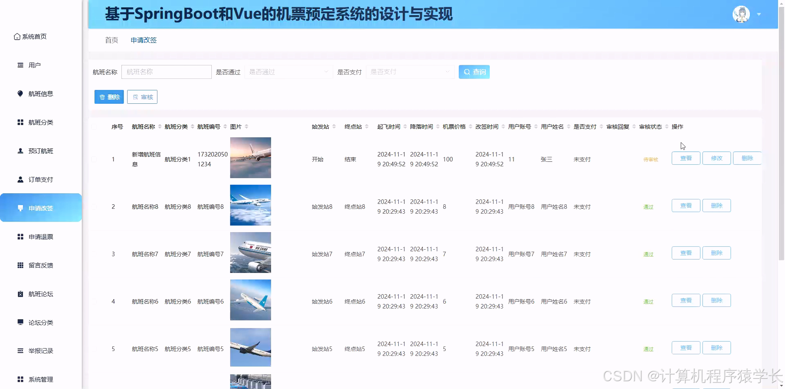Screen dimensions: 785x389
Task: Open 订单支付 via its sidebar icon
Action: (x=20, y=179)
